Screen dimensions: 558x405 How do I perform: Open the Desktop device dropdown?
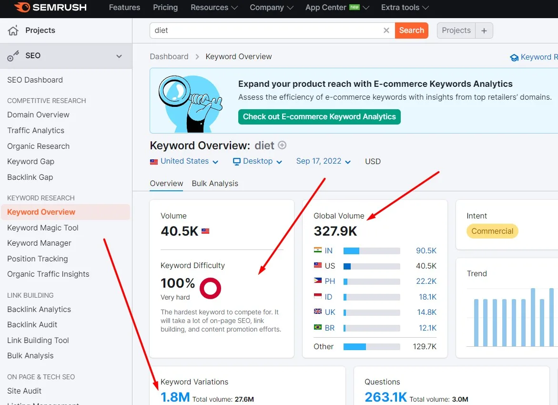[258, 161]
